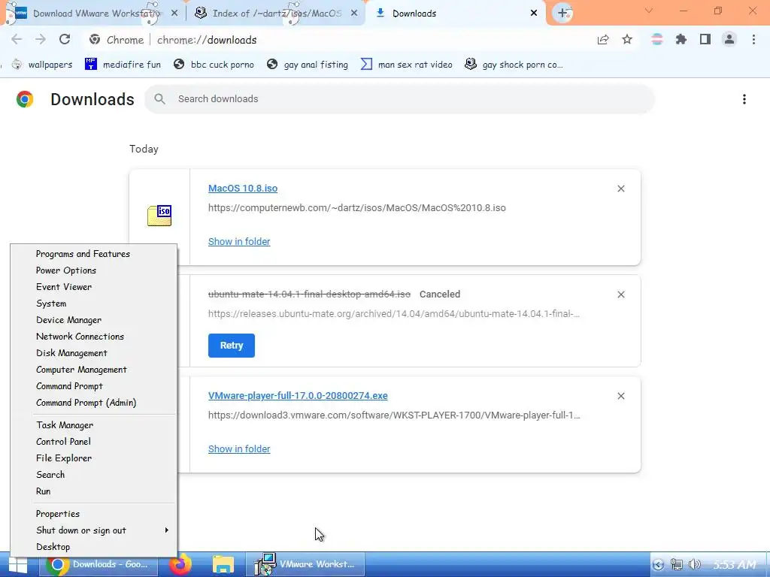Click the network tray icon
The width and height of the screenshot is (770, 577).
[677, 565]
